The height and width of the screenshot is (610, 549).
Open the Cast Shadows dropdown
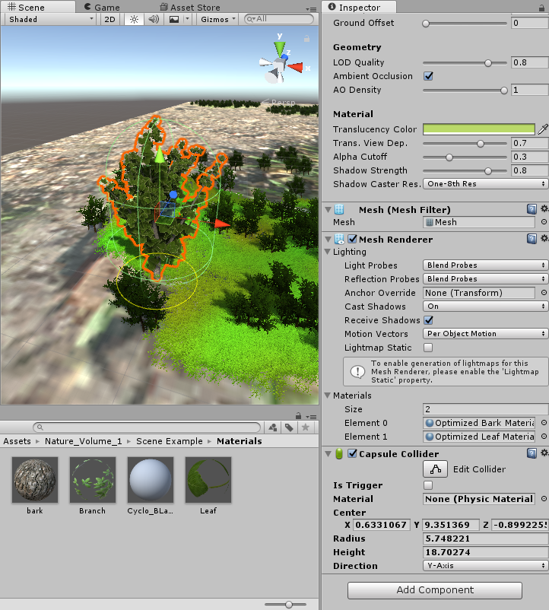pyautogui.click(x=486, y=307)
